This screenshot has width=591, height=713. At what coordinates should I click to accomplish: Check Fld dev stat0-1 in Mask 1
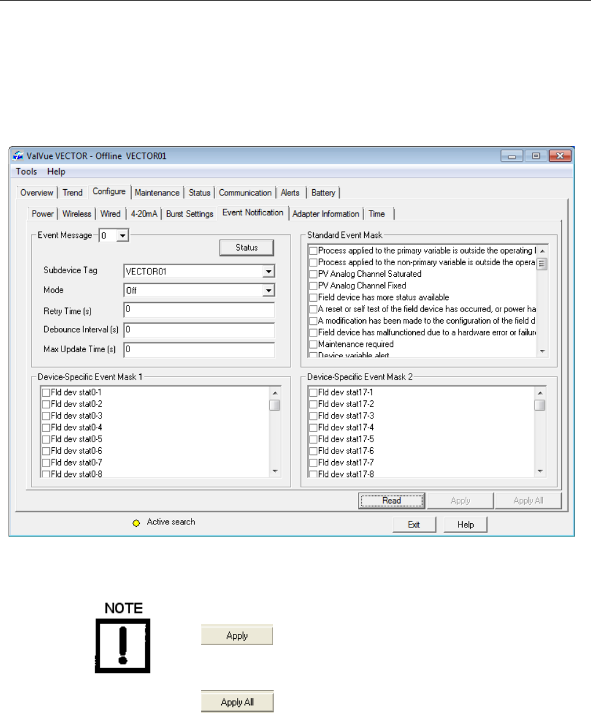click(x=46, y=392)
